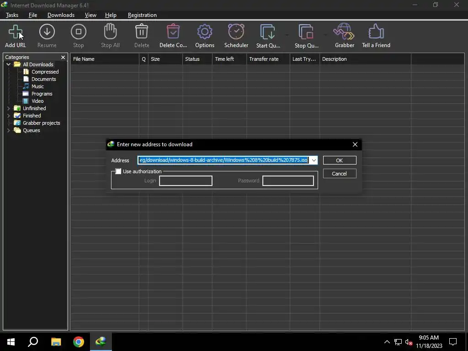Screen dimensions: 468x351
Task: Select the Compressed category
Action: click(x=45, y=72)
